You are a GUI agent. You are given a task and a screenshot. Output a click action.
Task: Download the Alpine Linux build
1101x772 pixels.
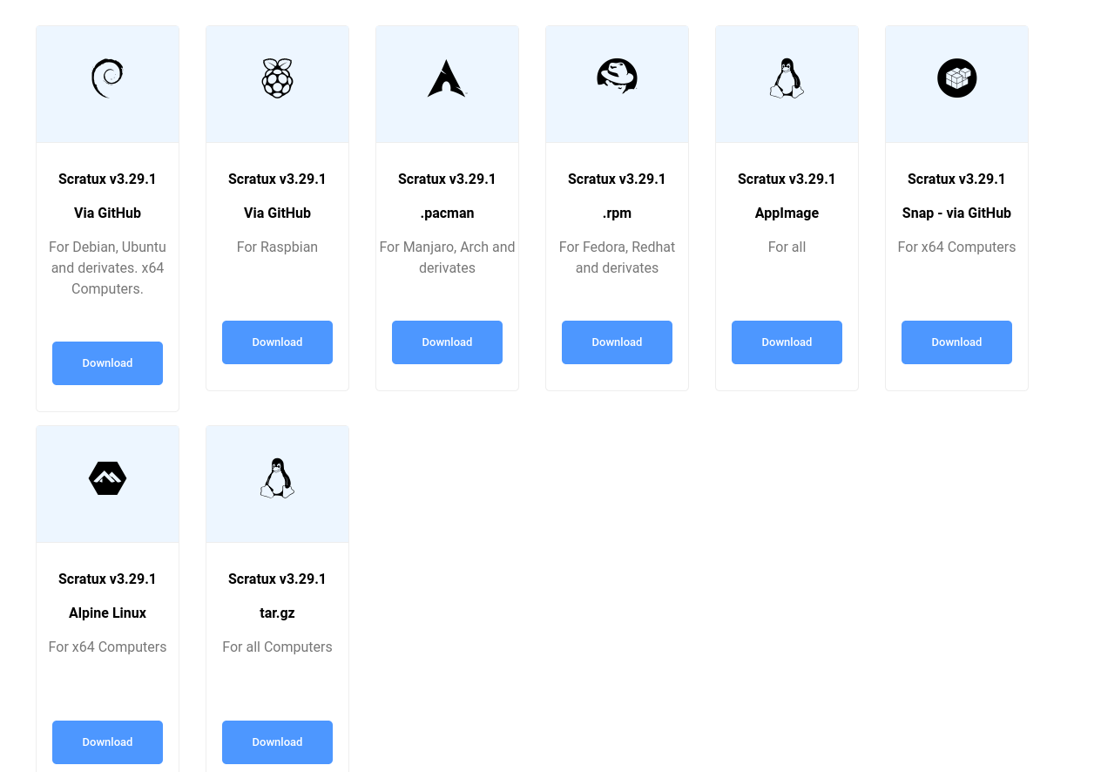point(107,742)
